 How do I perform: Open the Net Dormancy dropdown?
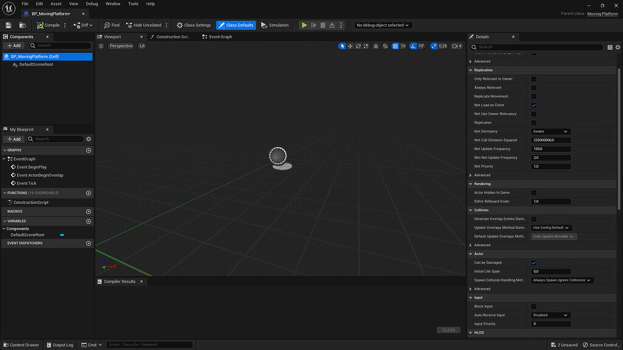tap(551, 131)
